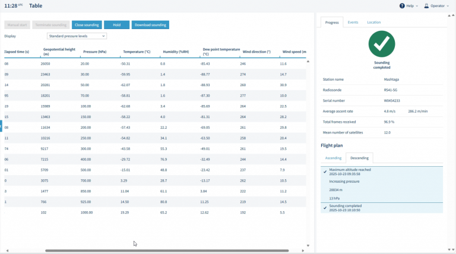Image resolution: width=456 pixels, height=254 pixels.
Task: Click the 30.9 wind speed cell
Action: (283, 85)
